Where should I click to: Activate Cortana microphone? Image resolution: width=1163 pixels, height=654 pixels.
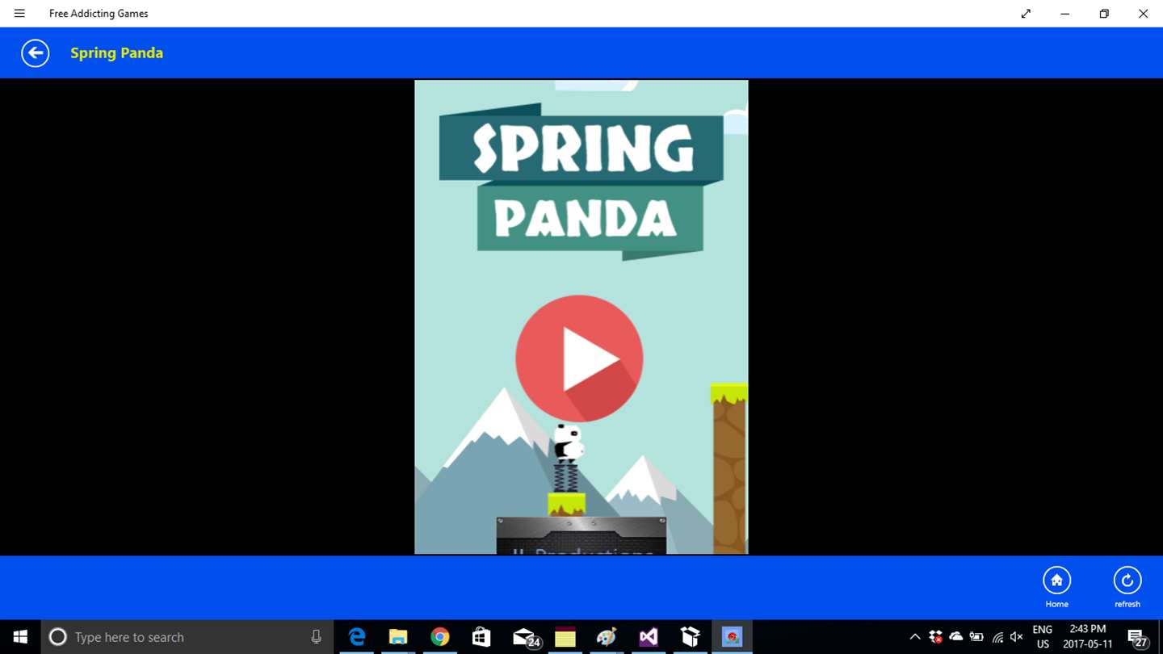(316, 637)
